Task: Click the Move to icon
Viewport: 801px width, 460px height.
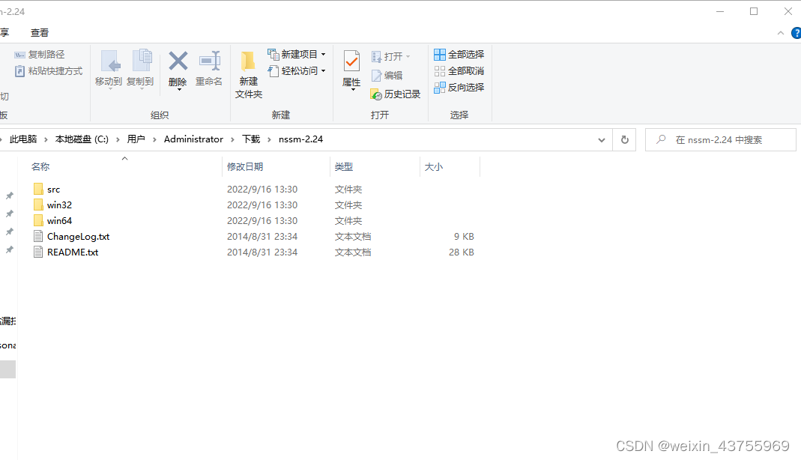Action: click(110, 61)
